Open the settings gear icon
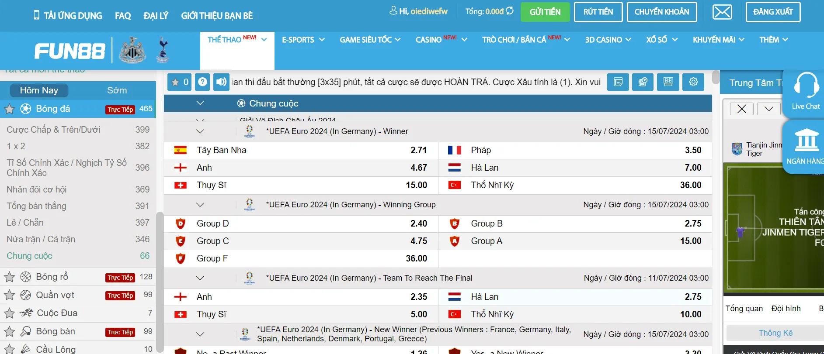 coord(693,82)
